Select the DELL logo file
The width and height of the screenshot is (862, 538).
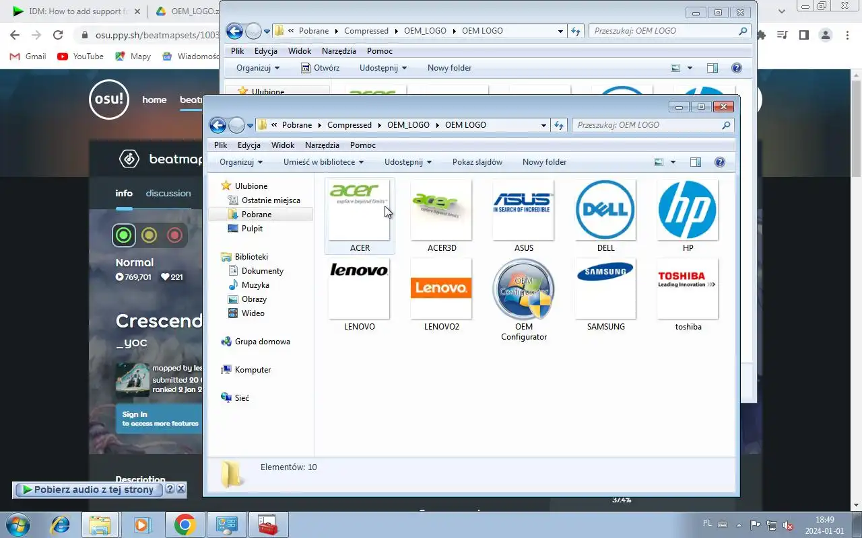click(605, 216)
